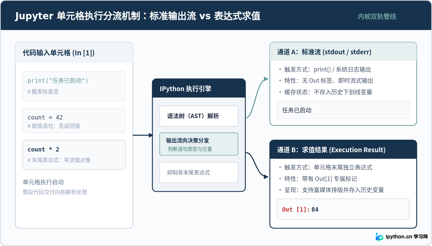The image size is (432, 246).
Task: Click the comment # 触发标准流
Action: (43, 91)
